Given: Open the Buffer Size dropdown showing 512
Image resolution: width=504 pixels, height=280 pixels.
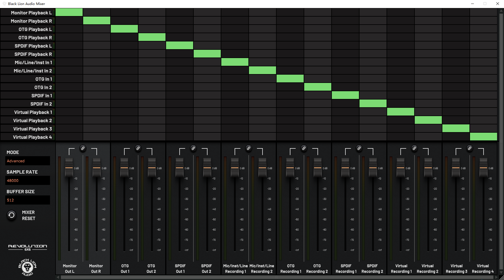Looking at the screenshot, I should tap(28, 200).
